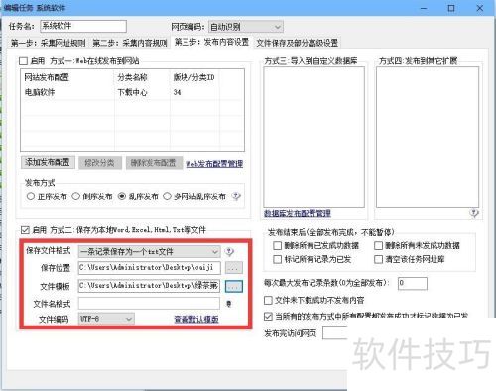Screen dimensions: 496x391
Task: Click 文件名格式 input field
Action: point(149,304)
